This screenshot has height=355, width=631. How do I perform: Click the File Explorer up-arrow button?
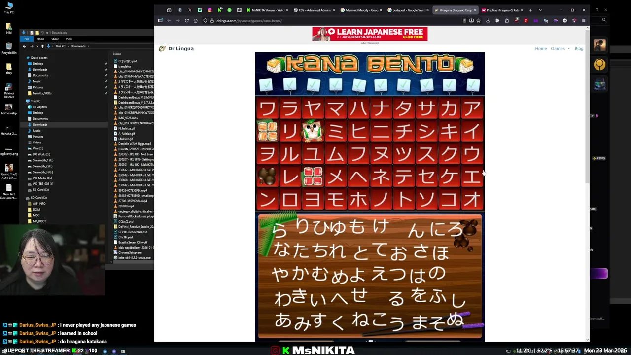(x=42, y=46)
